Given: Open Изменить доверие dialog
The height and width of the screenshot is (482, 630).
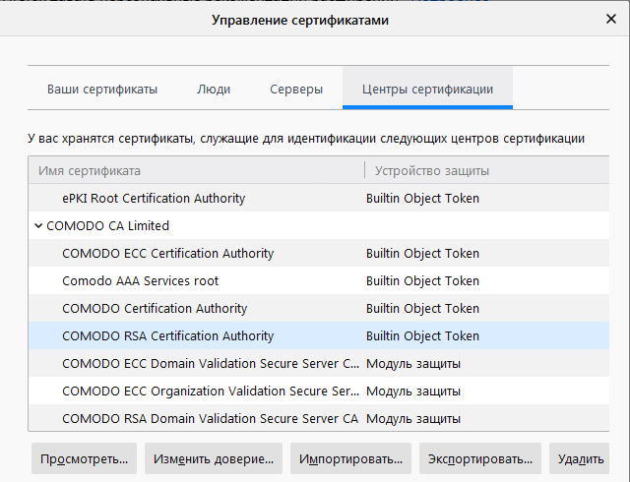Looking at the screenshot, I should (x=214, y=458).
